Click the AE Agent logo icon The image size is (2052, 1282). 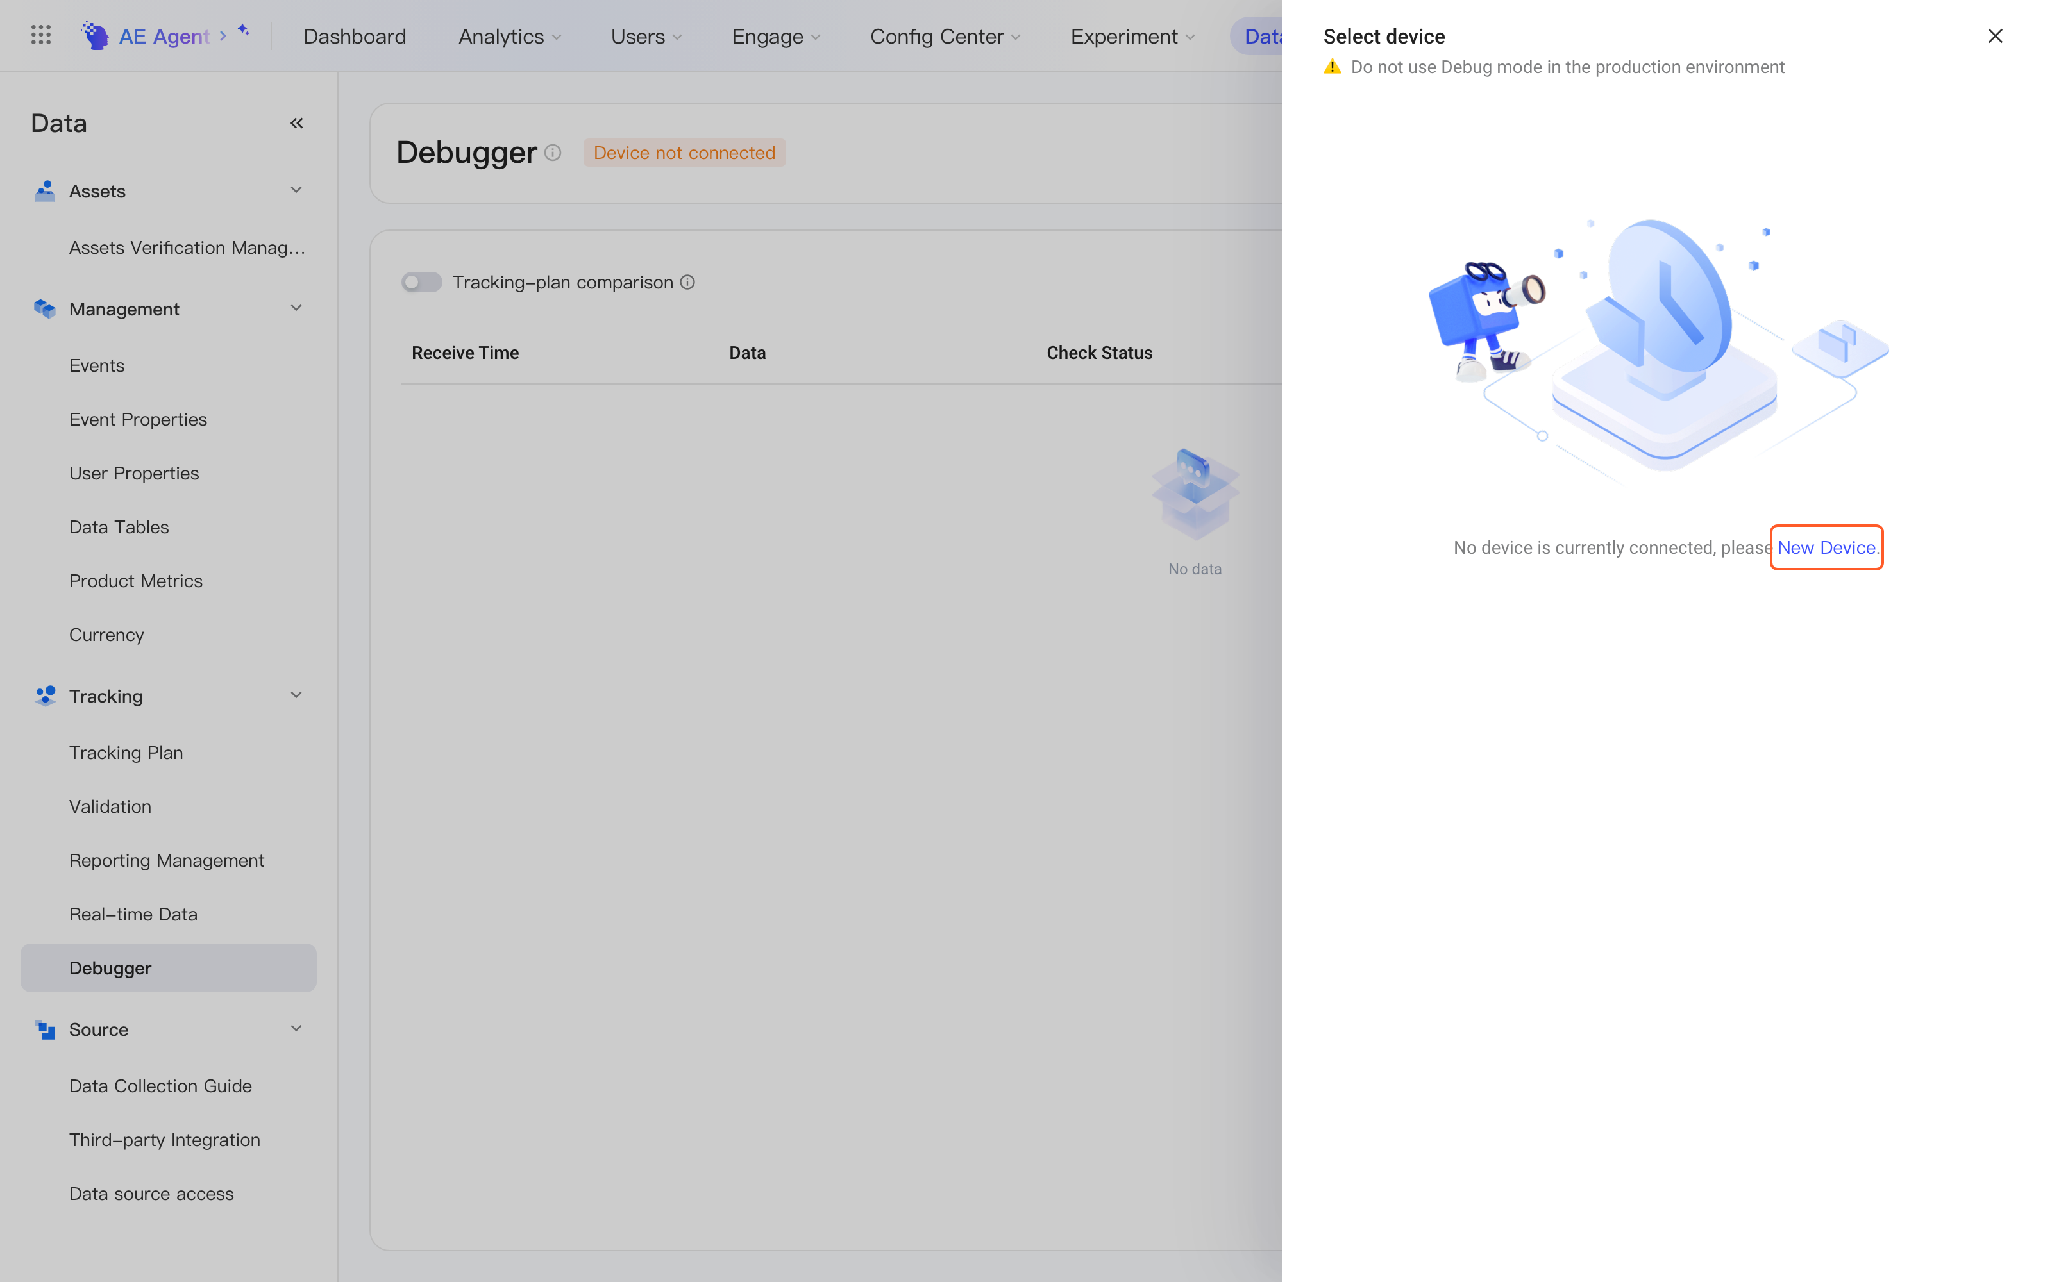pyautogui.click(x=94, y=35)
